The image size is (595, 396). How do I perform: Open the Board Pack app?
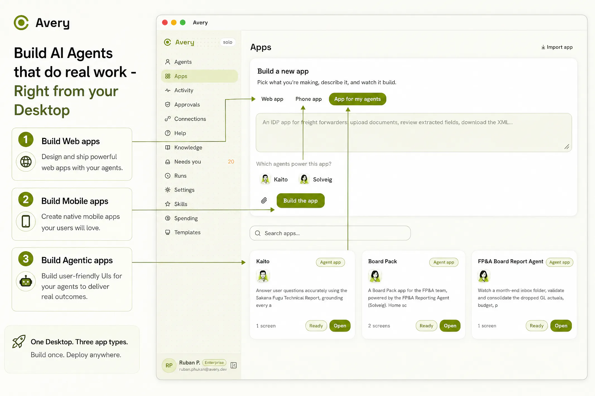(450, 326)
